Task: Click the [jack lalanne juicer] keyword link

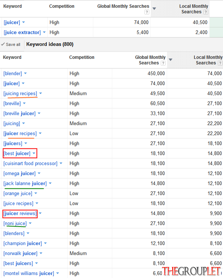Action: (25, 183)
